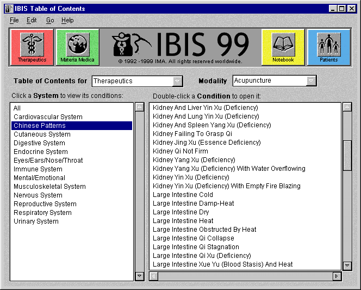361x290 pixels.
Task: Select Endocrine System
Action: coord(72,152)
